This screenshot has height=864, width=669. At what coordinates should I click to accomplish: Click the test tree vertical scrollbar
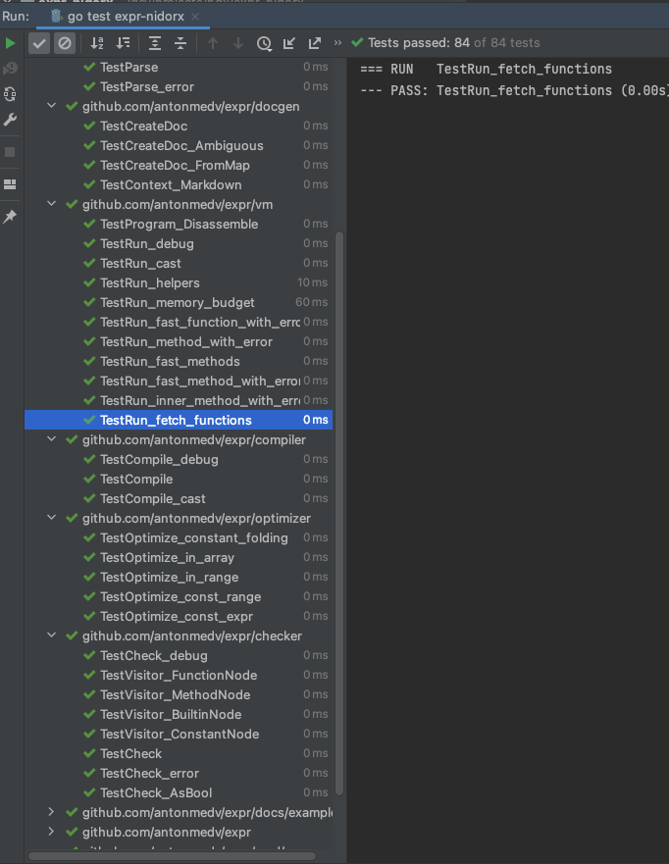pos(339,513)
